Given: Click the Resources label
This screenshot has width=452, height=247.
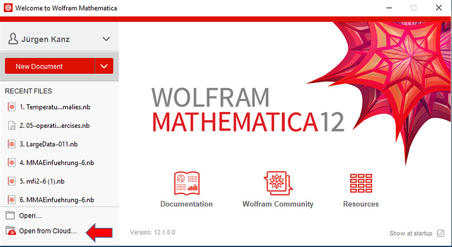Looking at the screenshot, I should coord(361,204).
